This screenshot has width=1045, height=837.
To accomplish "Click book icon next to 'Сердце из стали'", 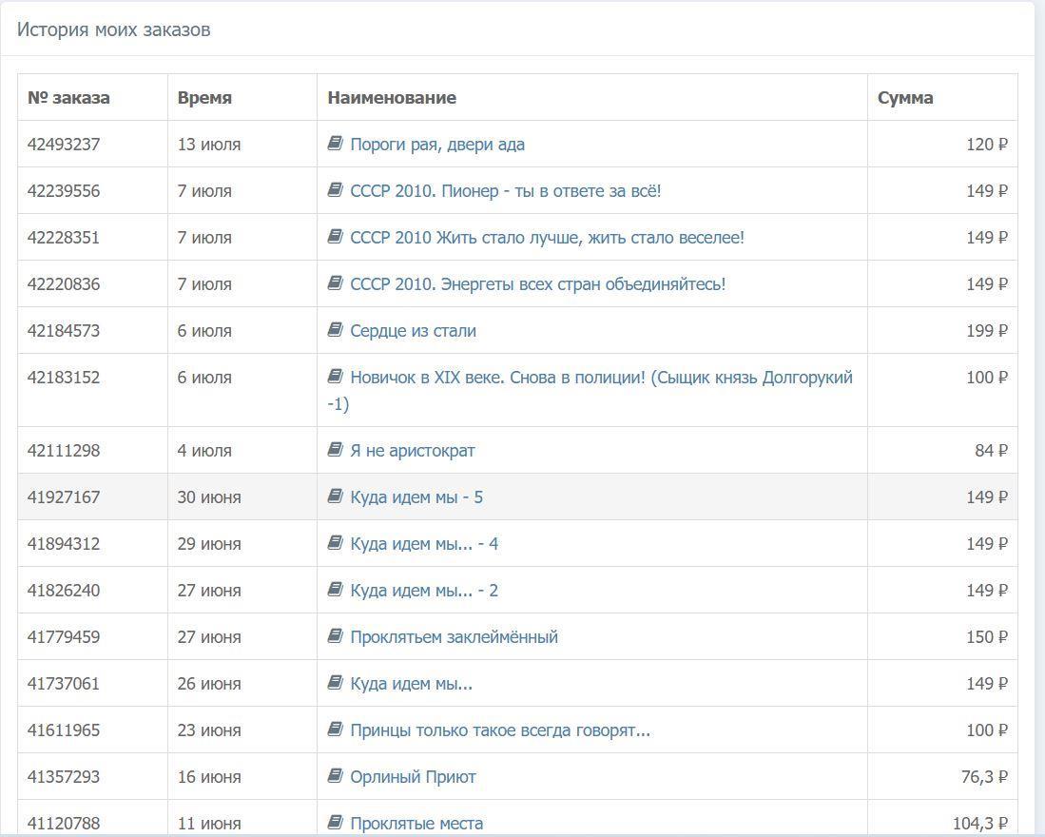I will click(335, 330).
